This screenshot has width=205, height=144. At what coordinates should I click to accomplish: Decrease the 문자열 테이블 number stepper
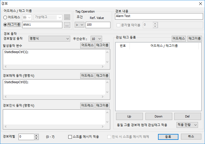(155, 26)
